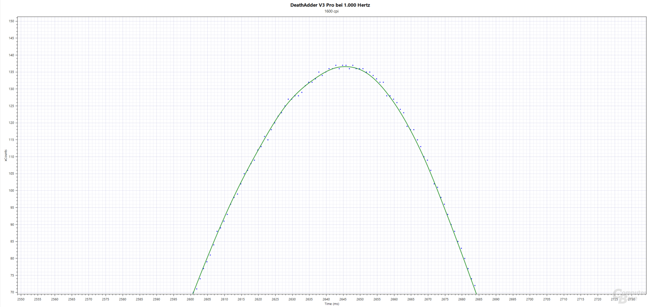
Task: Click x-axis tick label 2620
Action: tap(258, 299)
